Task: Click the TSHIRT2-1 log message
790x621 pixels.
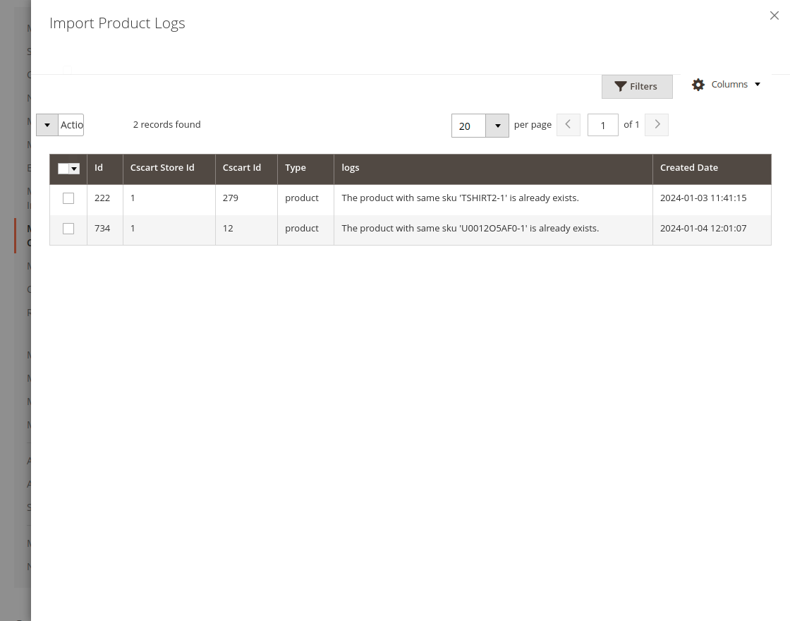Action: click(x=460, y=198)
